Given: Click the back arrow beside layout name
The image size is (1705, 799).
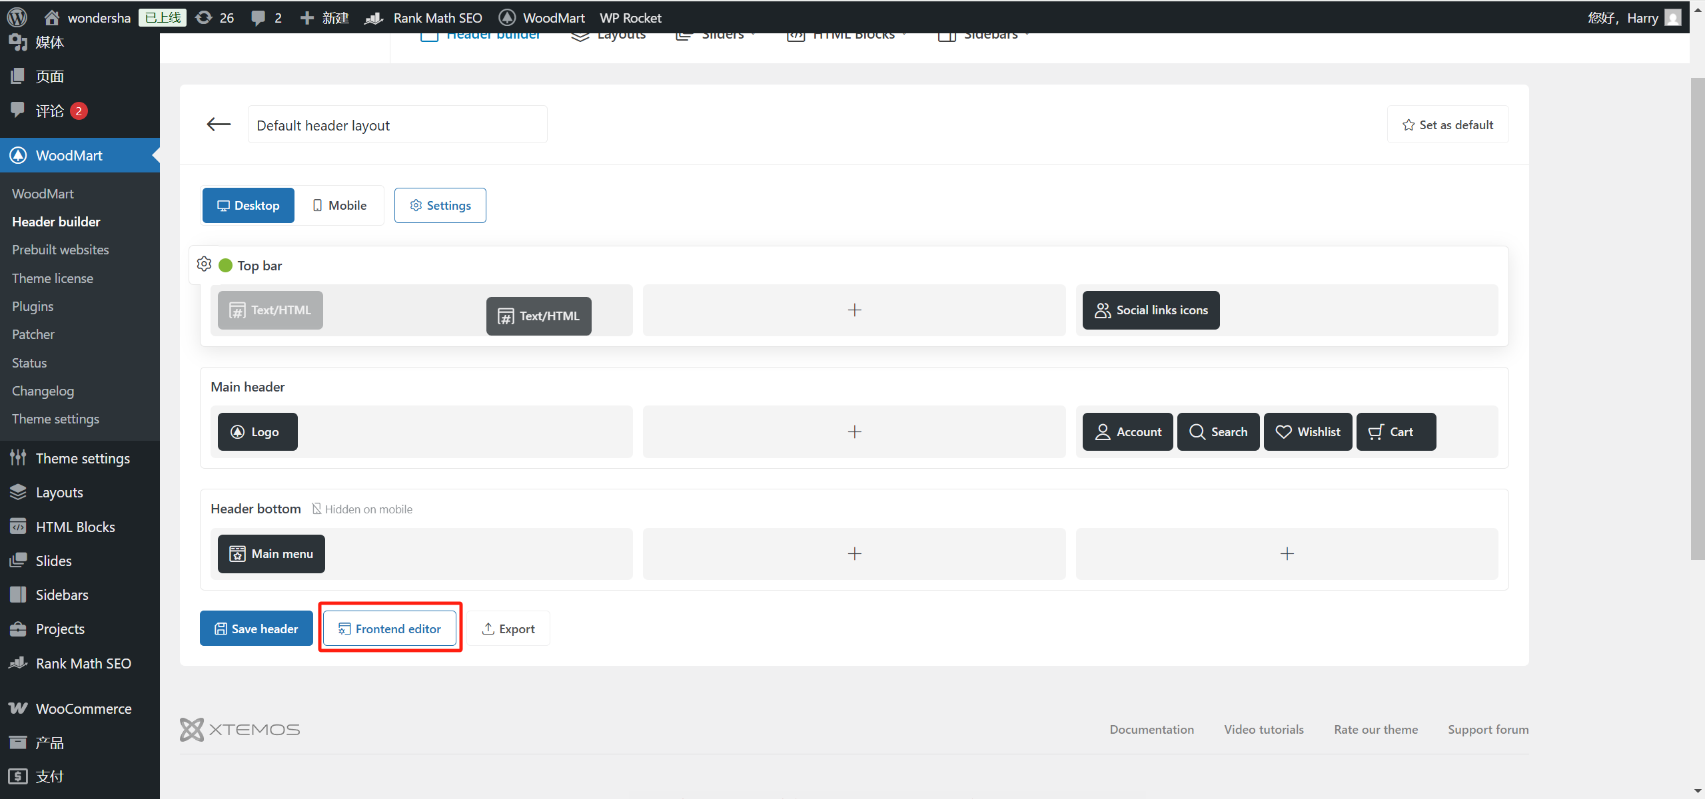Looking at the screenshot, I should coord(218,125).
